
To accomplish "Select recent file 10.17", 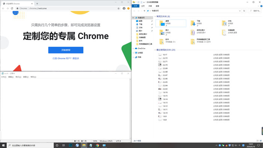I will click(x=165, y=54).
